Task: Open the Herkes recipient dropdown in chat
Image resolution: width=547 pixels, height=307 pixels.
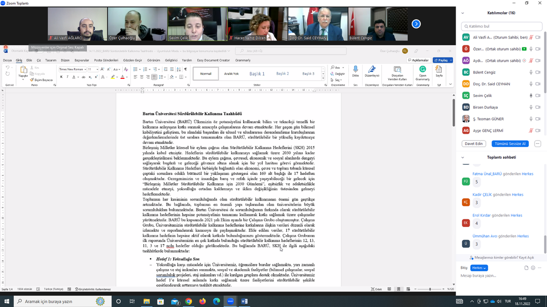Action: [x=479, y=268]
